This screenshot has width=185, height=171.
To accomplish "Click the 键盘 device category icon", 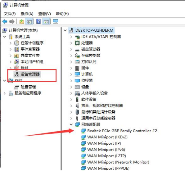I will click(x=77, y=87).
